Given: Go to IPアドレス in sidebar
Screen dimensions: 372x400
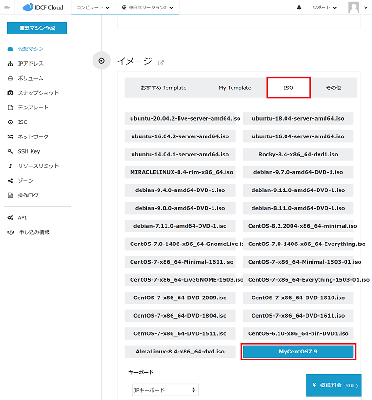Looking at the screenshot, I should [31, 63].
